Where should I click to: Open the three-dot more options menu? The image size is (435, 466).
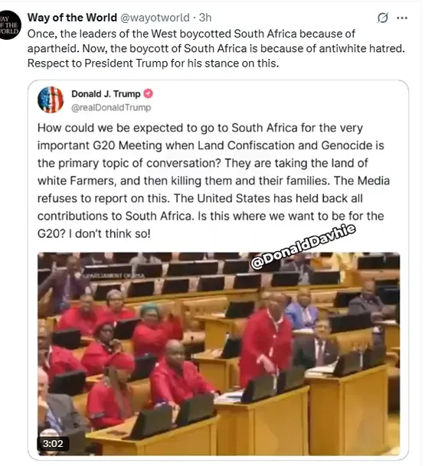coord(402,18)
